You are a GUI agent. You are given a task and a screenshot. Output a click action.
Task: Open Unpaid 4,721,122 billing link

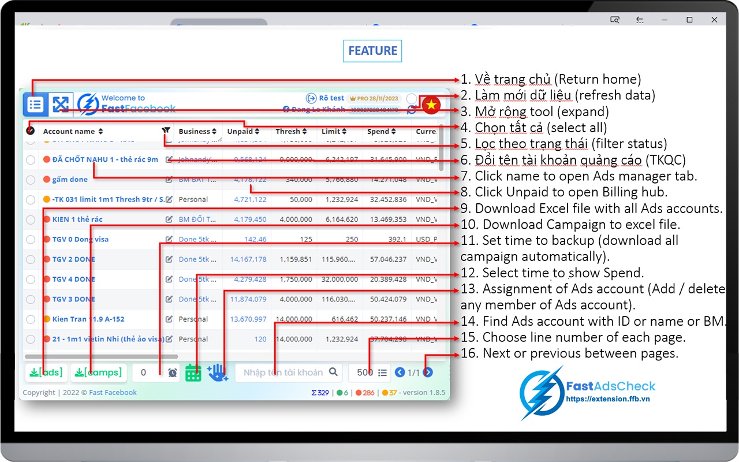(x=251, y=199)
